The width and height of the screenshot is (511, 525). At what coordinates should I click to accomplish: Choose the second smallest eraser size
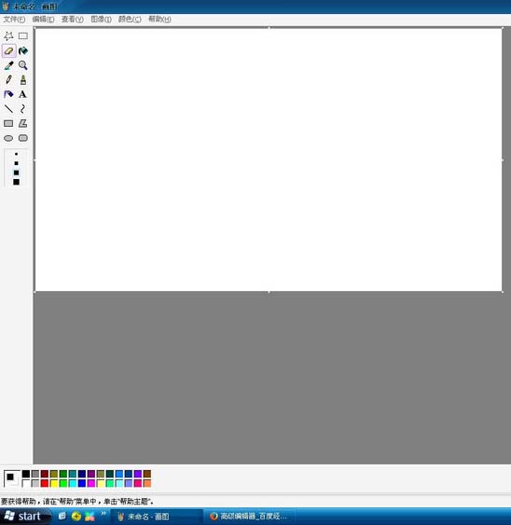tap(16, 163)
